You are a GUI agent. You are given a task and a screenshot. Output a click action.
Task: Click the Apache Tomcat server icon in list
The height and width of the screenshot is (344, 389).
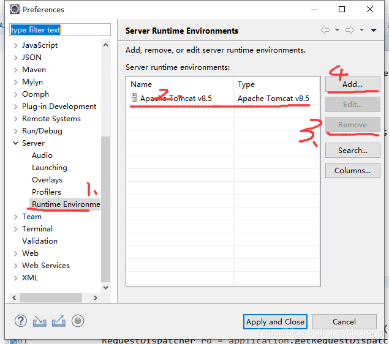point(134,98)
